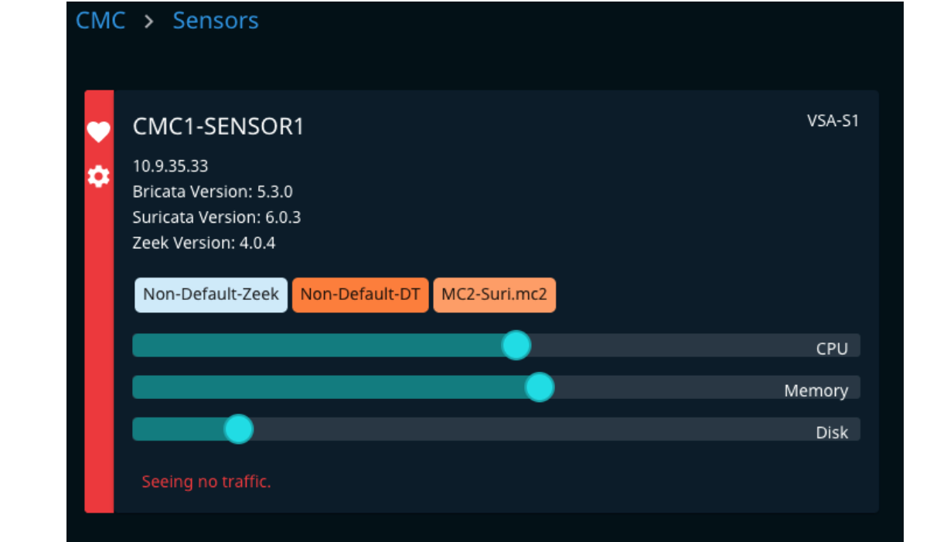Click the Zeek Version 4.0.4 text
This screenshot has width=947, height=542.
204,243
